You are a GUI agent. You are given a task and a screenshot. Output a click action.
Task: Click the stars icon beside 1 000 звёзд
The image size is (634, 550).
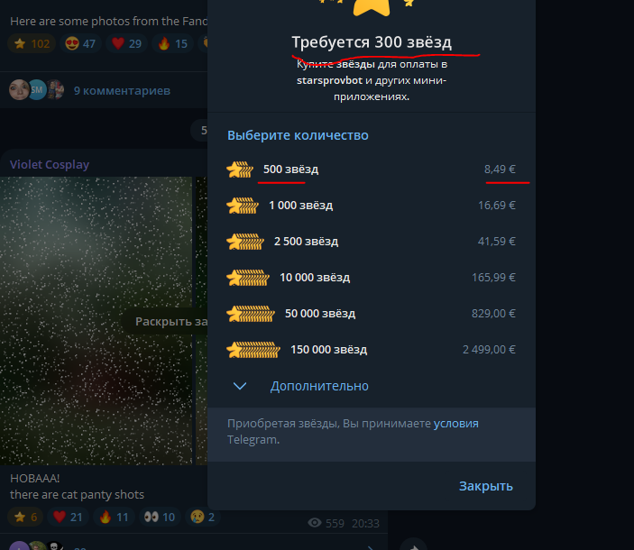coord(243,206)
